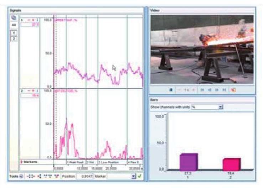Image resolution: width=263 pixels, height=188 pixels.
Task: Click the pink bar for channel 2
Action: coord(232,164)
